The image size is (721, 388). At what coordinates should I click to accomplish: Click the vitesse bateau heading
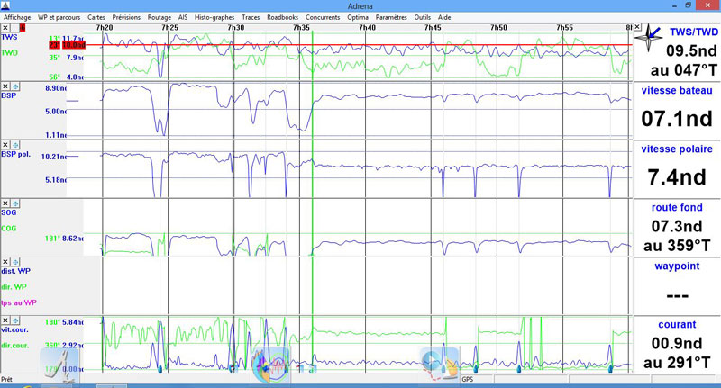tap(677, 90)
